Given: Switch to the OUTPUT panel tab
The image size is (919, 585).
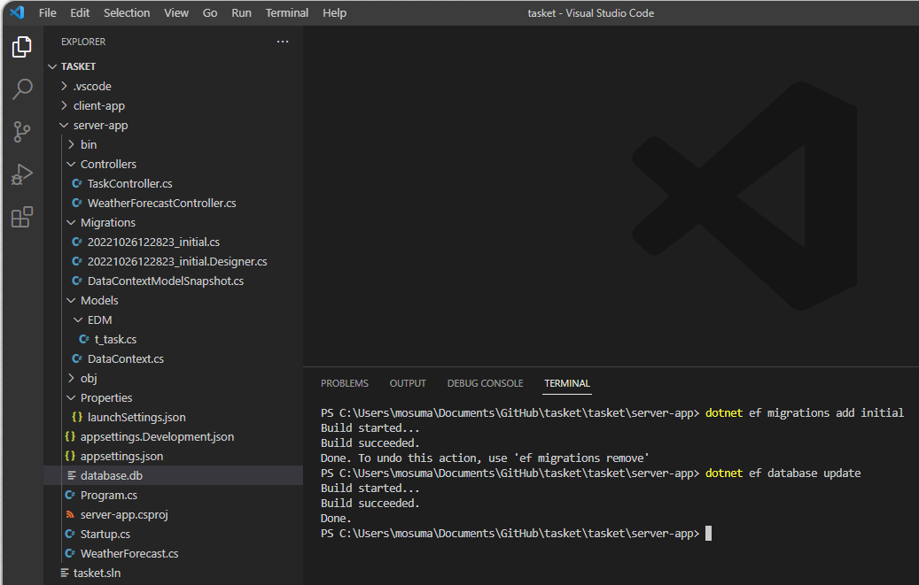Looking at the screenshot, I should click(408, 383).
